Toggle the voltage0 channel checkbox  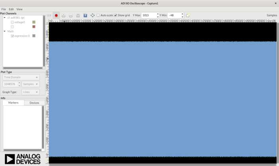pos(12,22)
